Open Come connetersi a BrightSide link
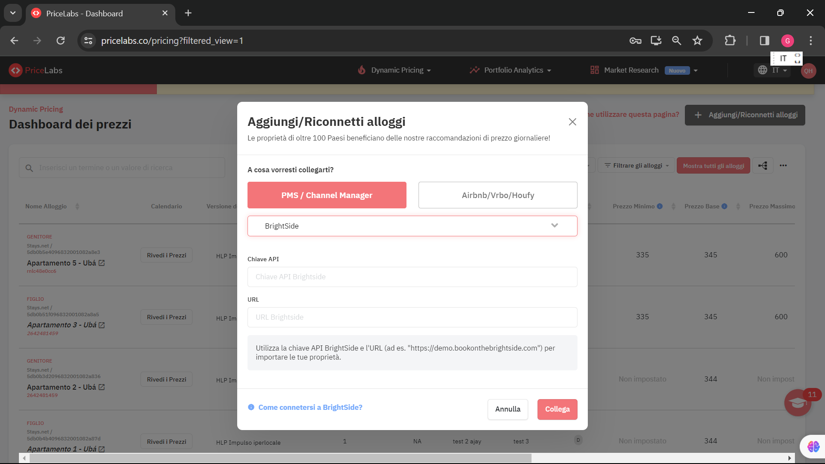Screen dimensions: 825x464 pyautogui.click(x=310, y=407)
